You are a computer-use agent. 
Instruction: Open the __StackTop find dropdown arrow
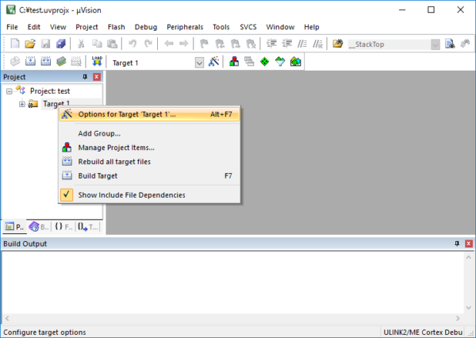point(435,44)
